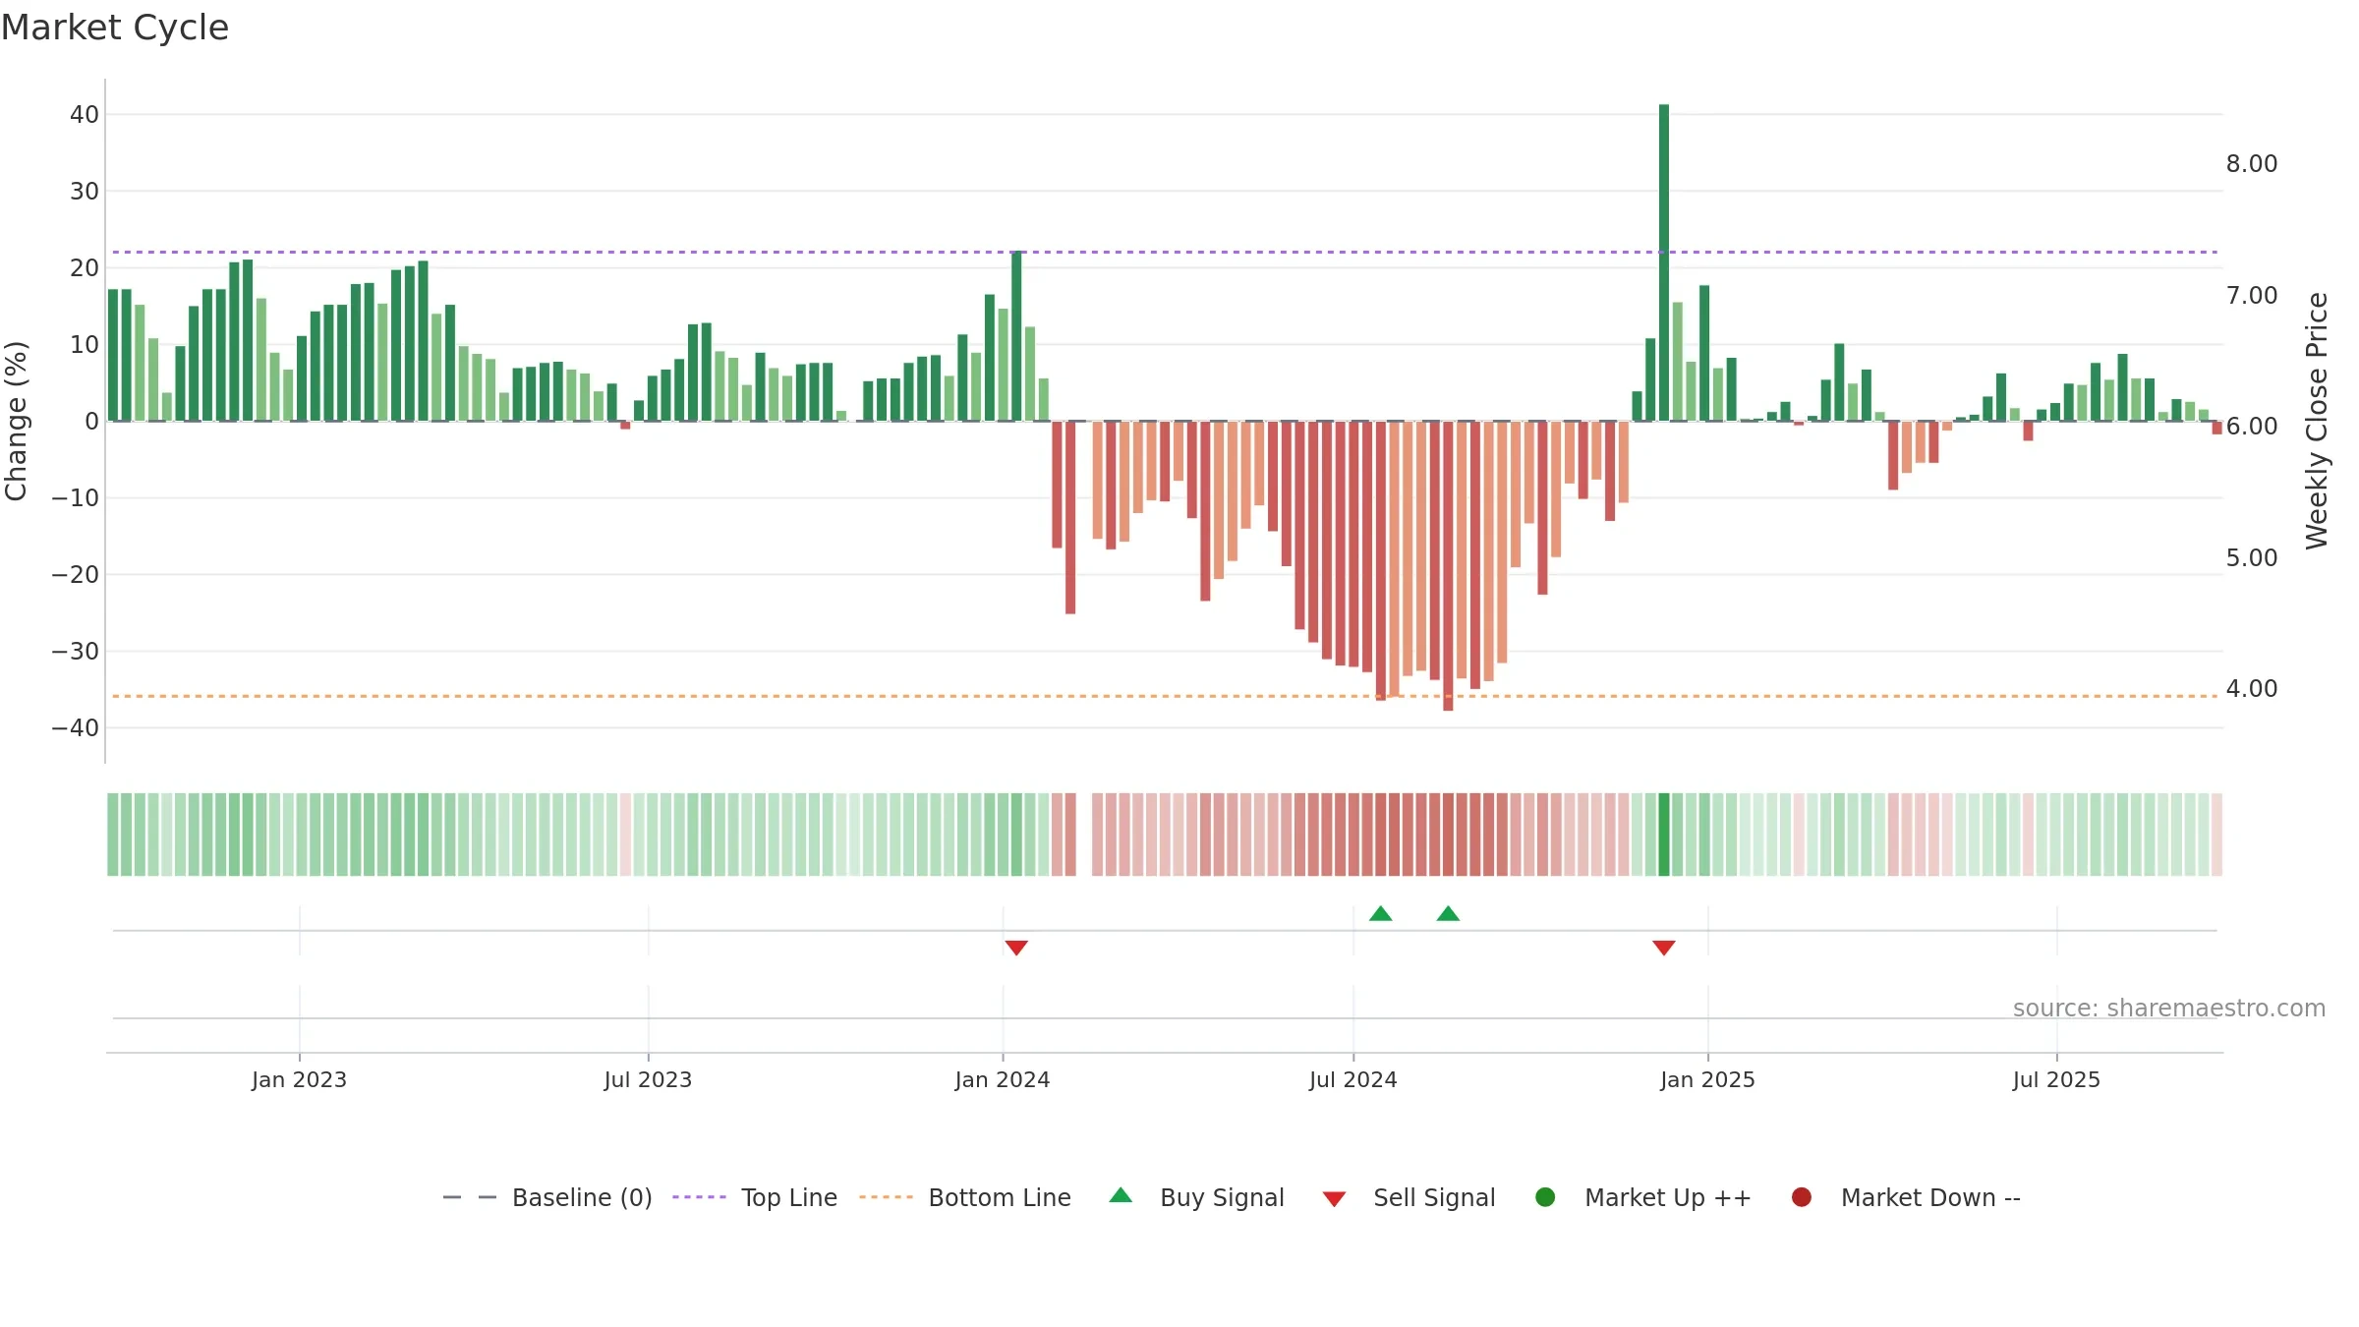Click the Jan 2025 axis label
This screenshot has height=1327, width=2359.
(x=1707, y=1079)
